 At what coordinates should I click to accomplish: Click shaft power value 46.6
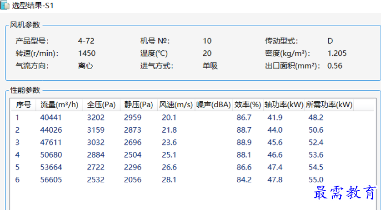(275, 155)
